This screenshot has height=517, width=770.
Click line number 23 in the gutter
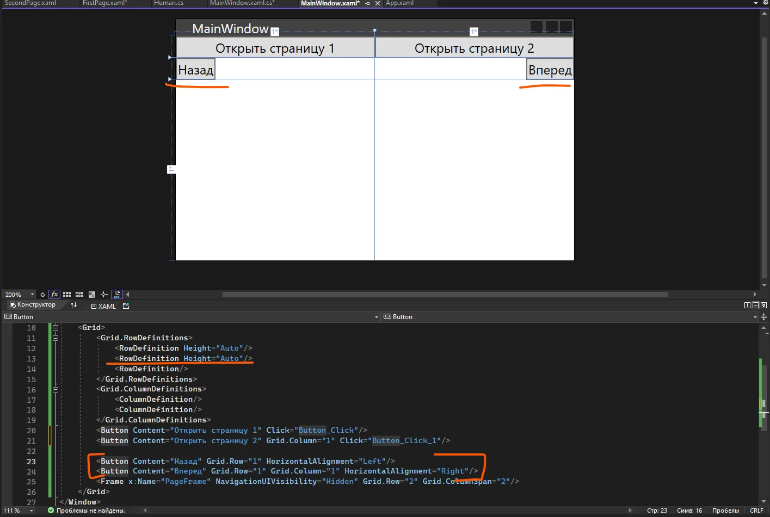[x=31, y=461]
